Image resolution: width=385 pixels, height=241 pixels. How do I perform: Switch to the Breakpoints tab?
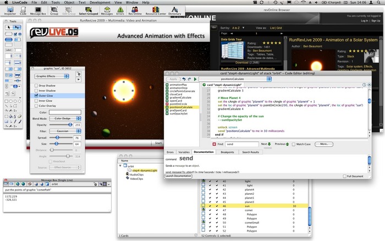227,151
